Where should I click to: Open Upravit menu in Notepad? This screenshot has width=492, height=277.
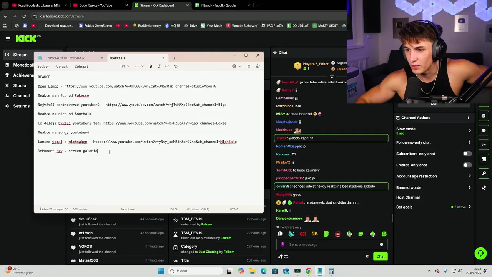pos(61,66)
